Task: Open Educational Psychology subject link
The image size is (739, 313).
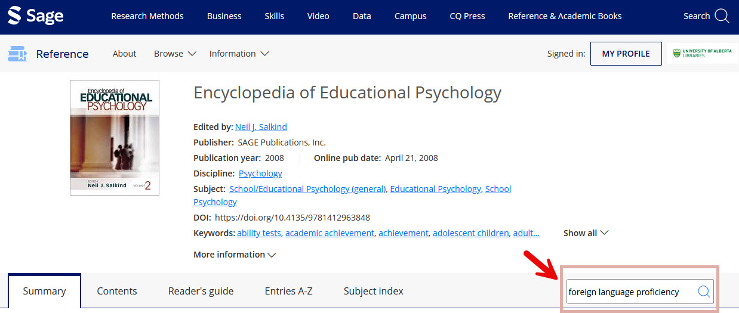Action: [x=435, y=189]
